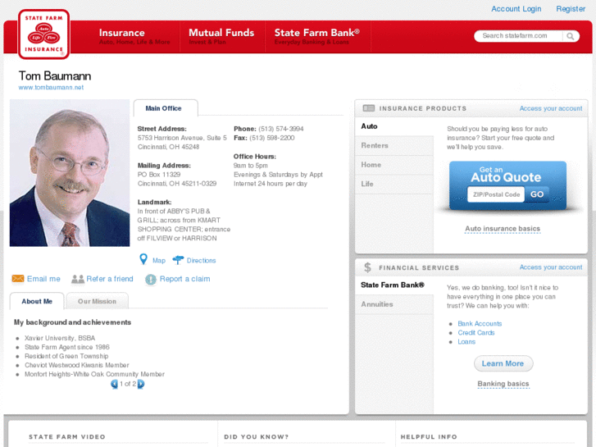Click 'Cheviot Westwood Kiwanis Member' text
Image resolution: width=596 pixels, height=447 pixels.
coord(77,365)
